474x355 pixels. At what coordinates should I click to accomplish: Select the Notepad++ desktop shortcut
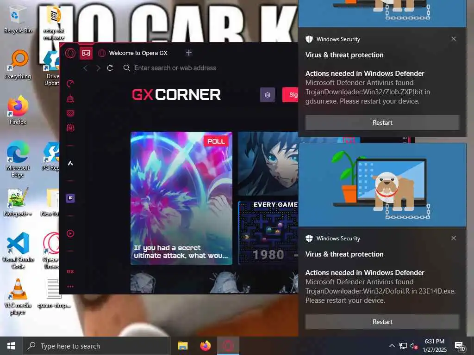coord(18,202)
